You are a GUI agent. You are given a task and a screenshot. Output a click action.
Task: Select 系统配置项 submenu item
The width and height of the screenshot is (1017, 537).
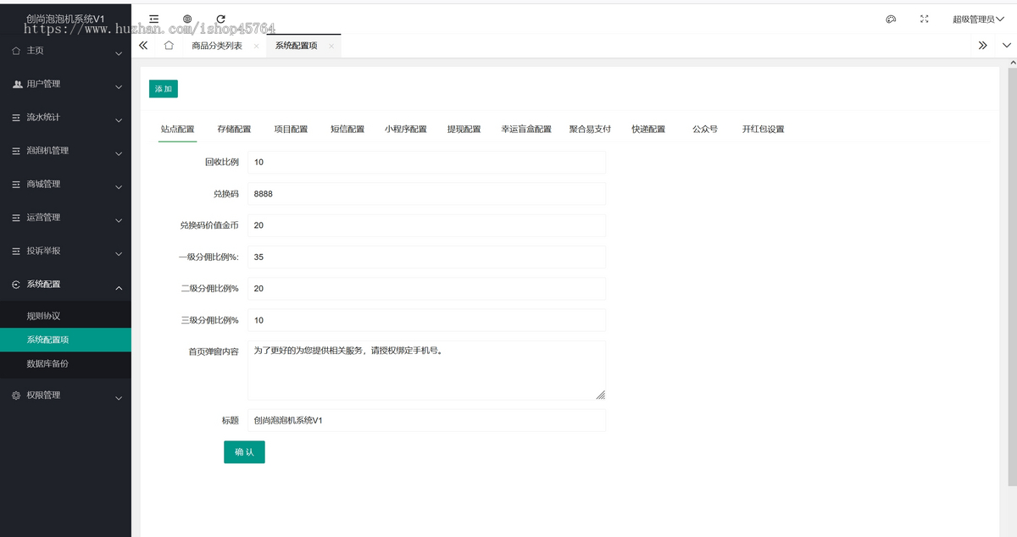tap(65, 340)
